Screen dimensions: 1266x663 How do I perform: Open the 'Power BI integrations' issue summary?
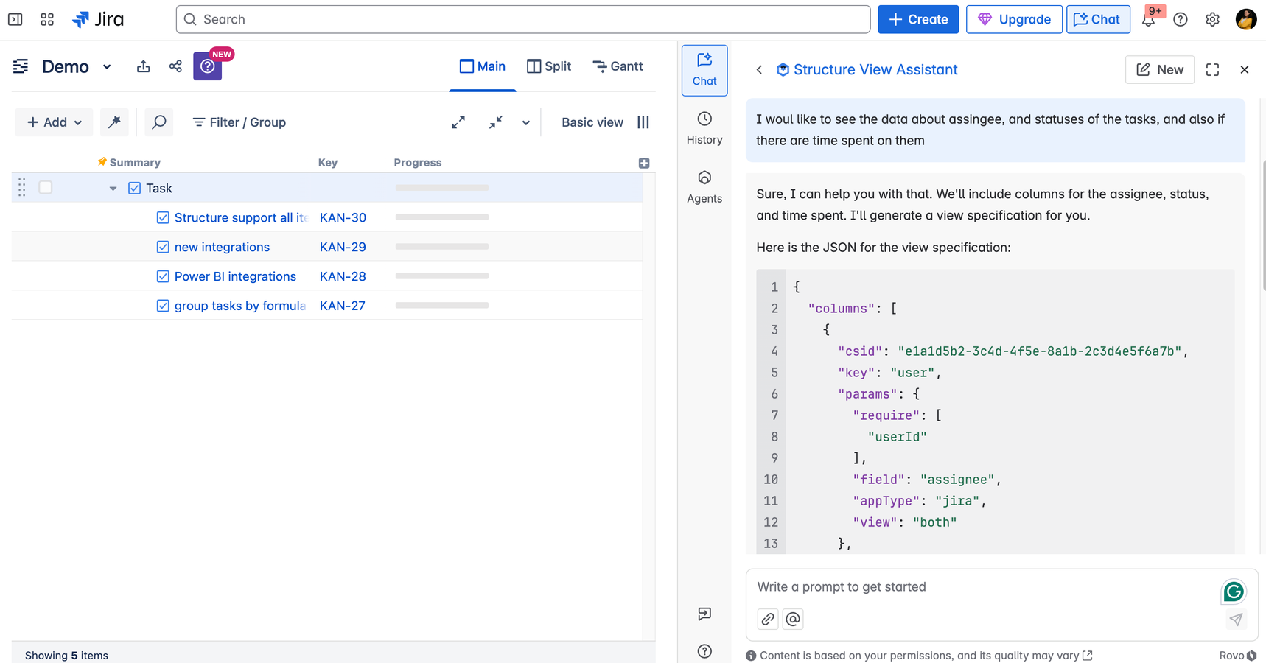coord(235,276)
